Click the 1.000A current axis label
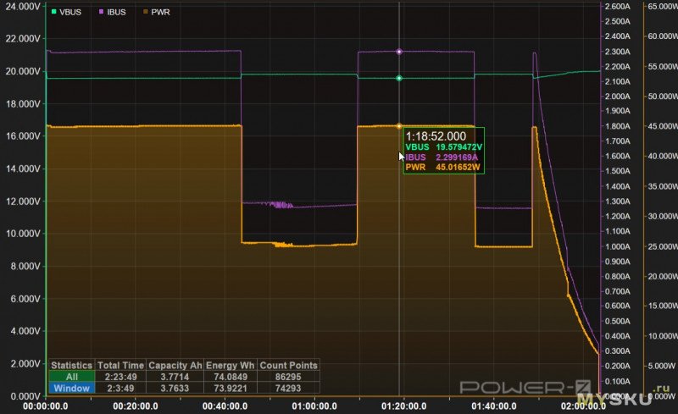678x414 pixels. (x=618, y=246)
